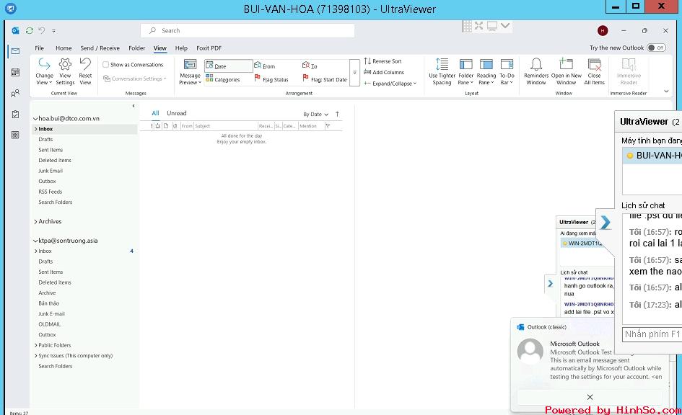This screenshot has height=415, width=682.
Task: Click the UltraViewer chat message input
Action: [652, 334]
